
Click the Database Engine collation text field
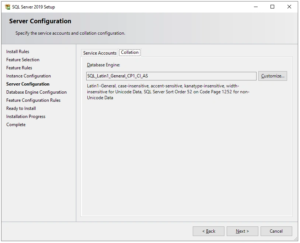click(171, 76)
